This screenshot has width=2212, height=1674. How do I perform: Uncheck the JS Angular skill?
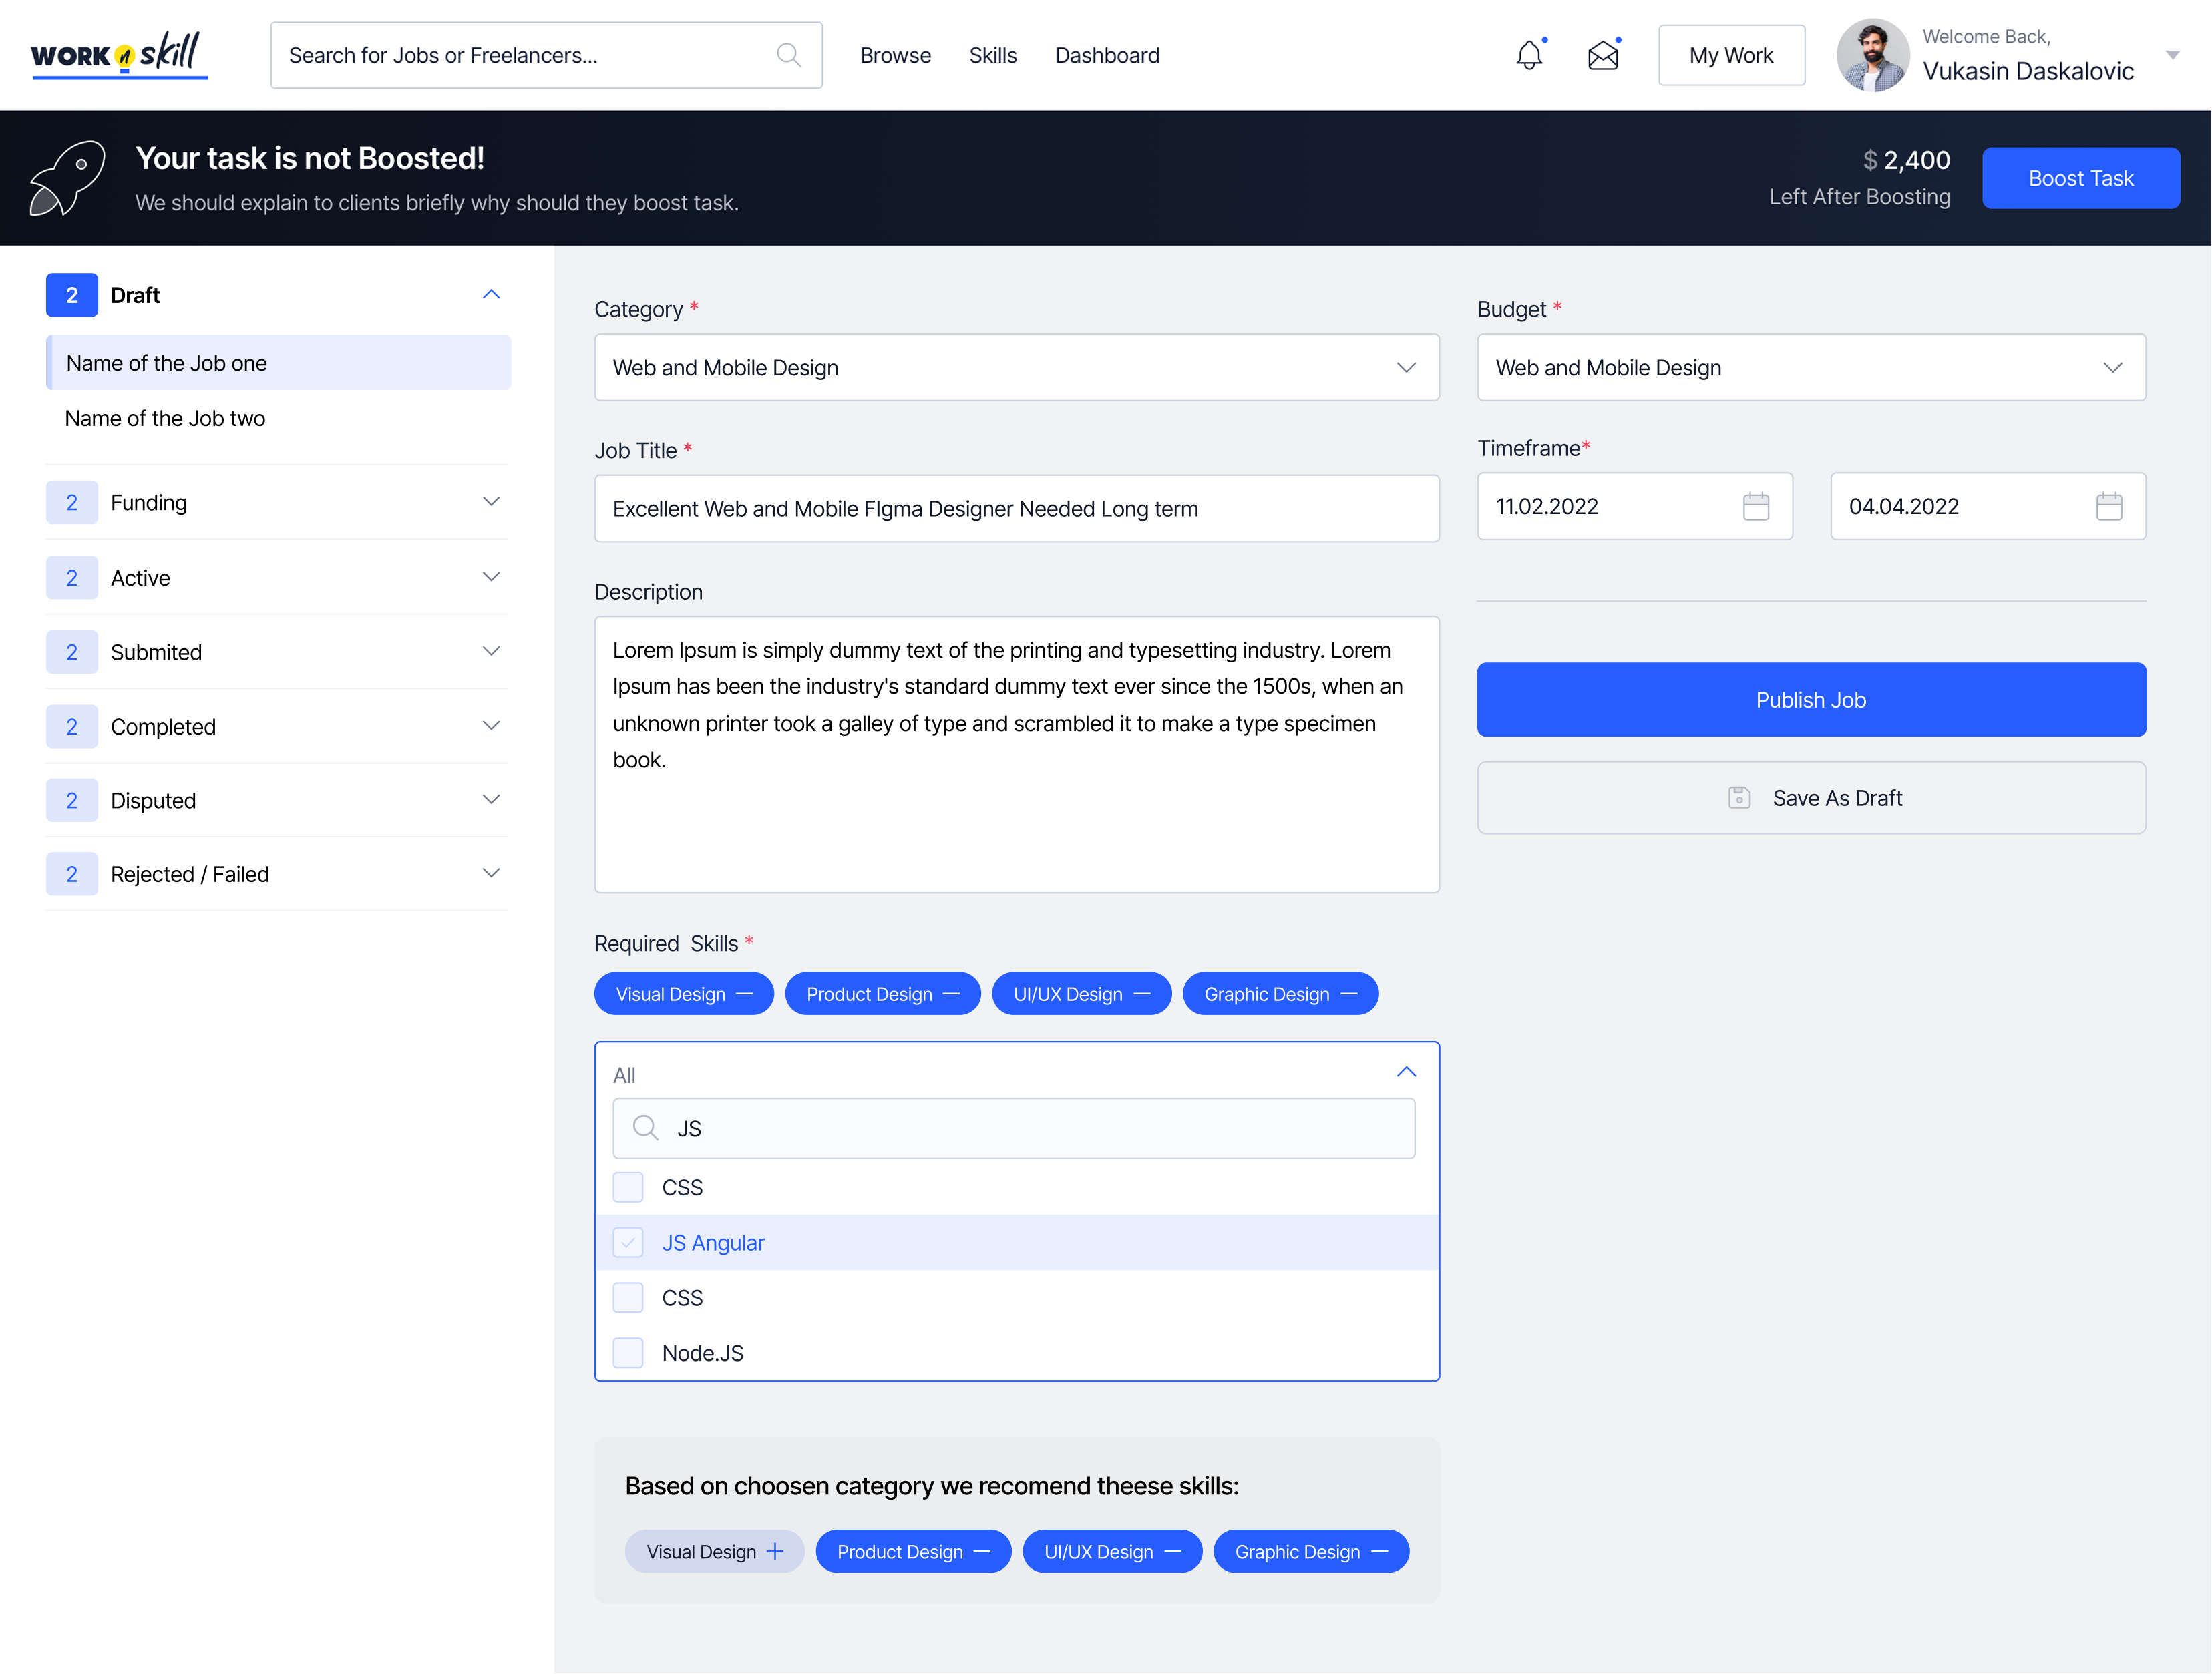pos(628,1242)
